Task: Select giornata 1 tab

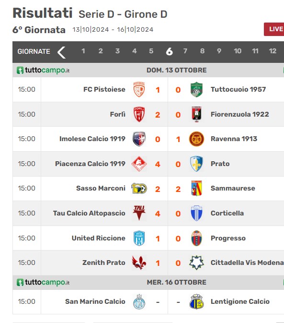Action: tap(83, 51)
